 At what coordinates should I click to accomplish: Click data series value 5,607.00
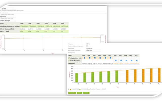[x=90, y=63]
